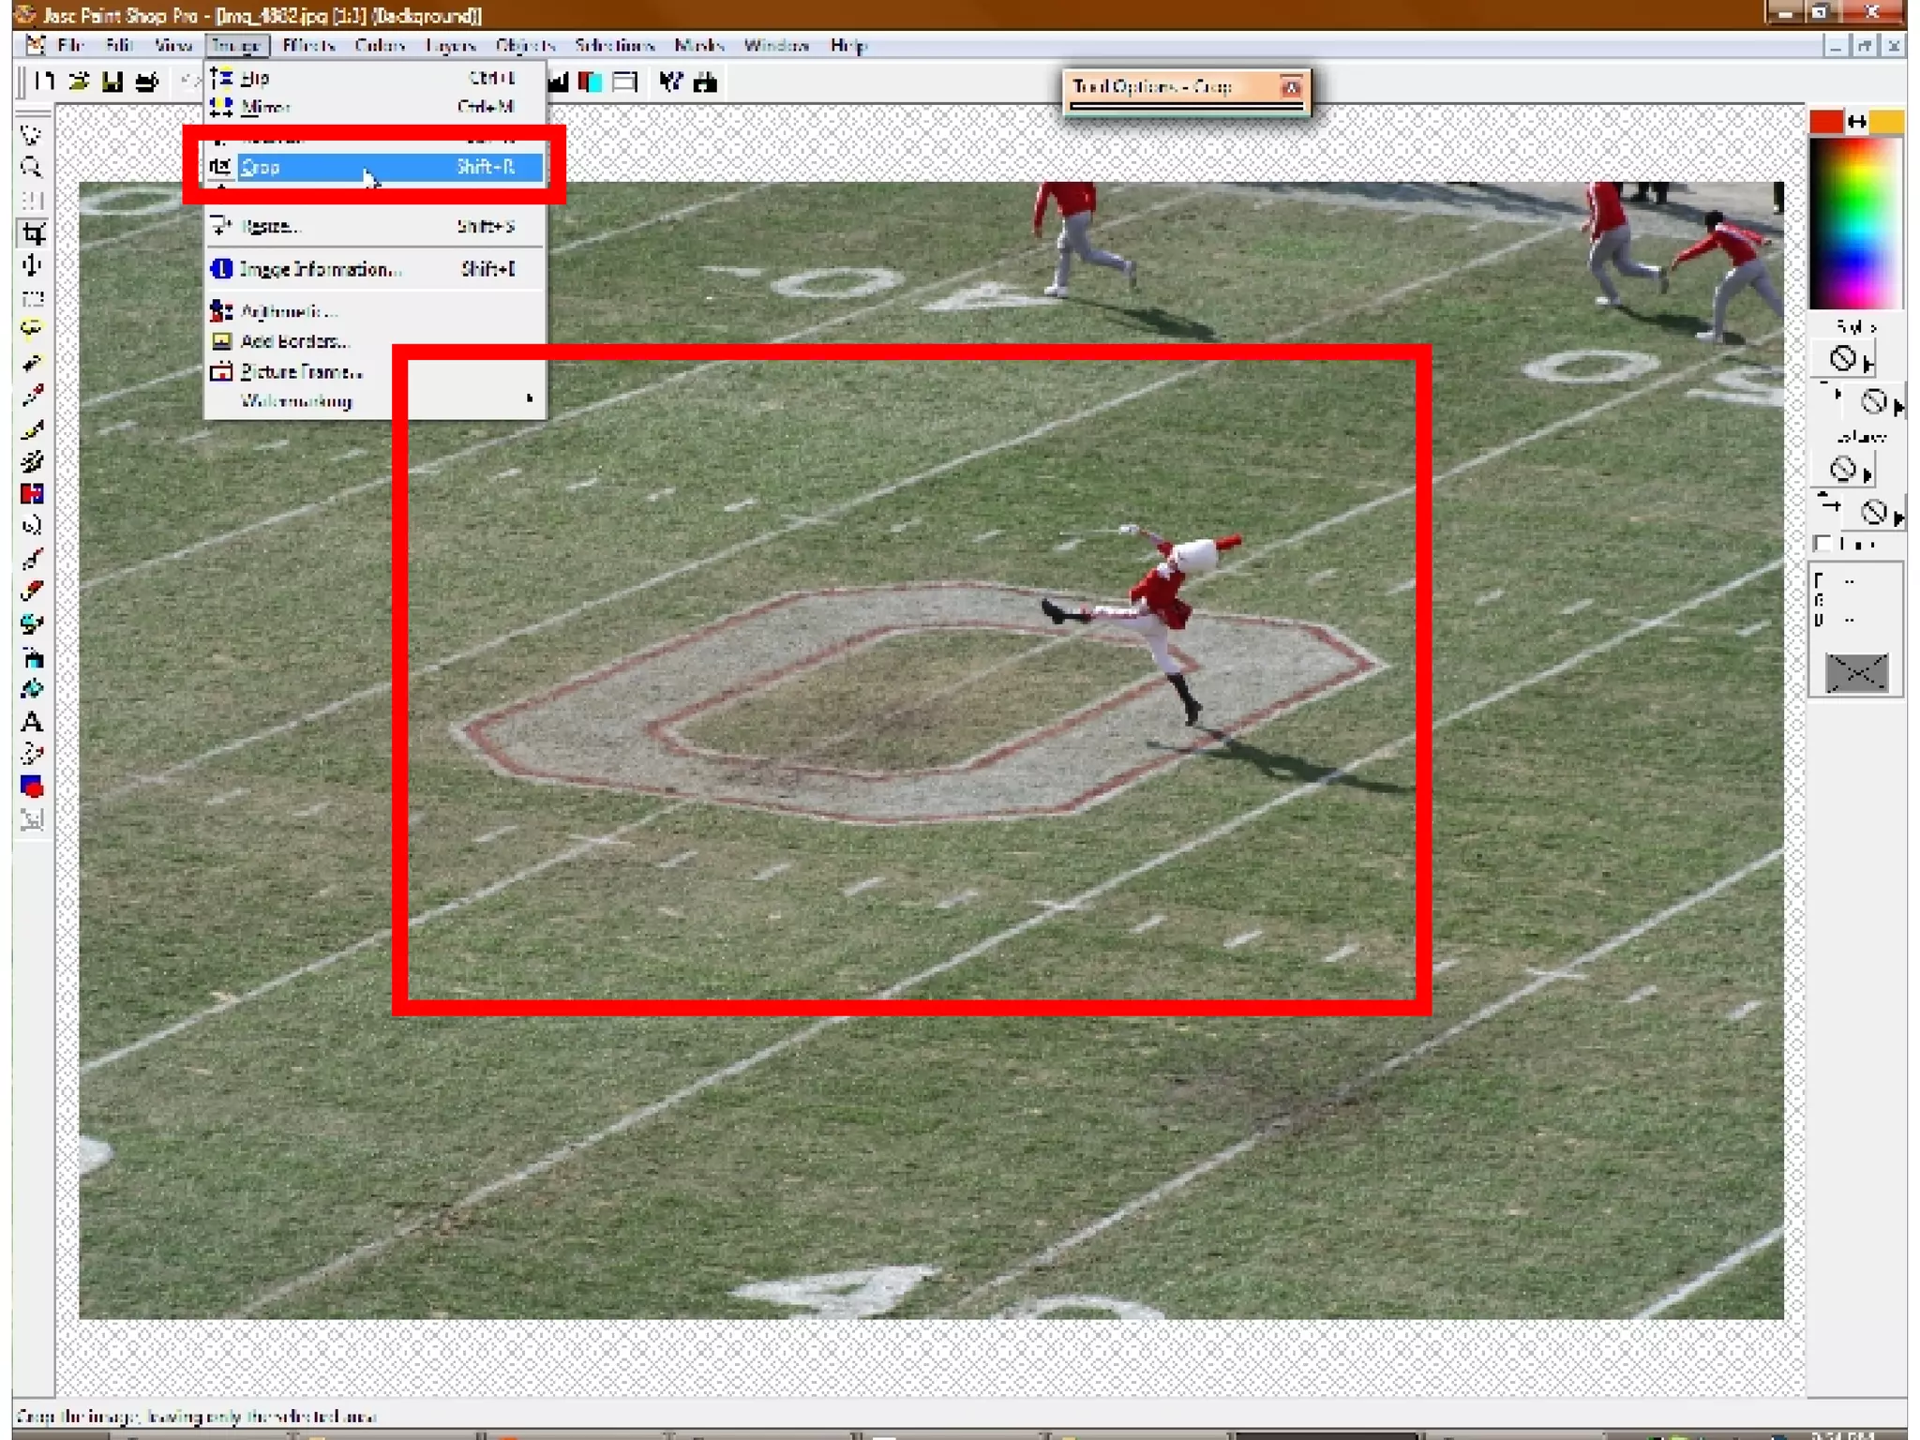Choose the Freehand lasso selection tool
Image resolution: width=1920 pixels, height=1440 pixels.
[x=31, y=330]
